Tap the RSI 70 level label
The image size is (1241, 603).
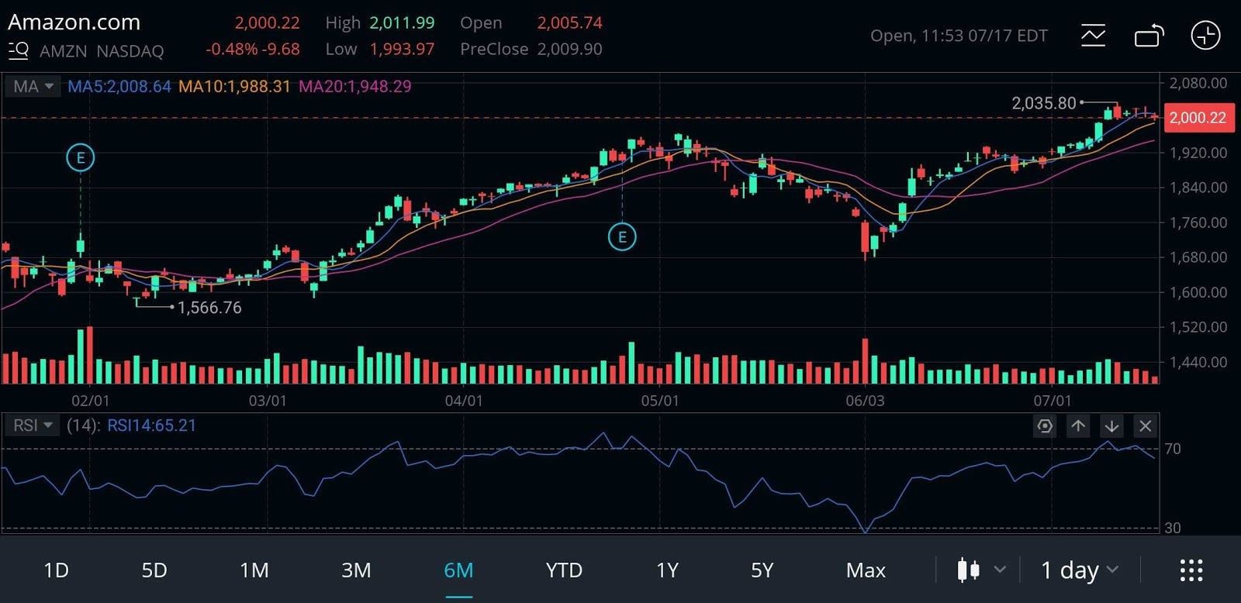(x=1173, y=449)
